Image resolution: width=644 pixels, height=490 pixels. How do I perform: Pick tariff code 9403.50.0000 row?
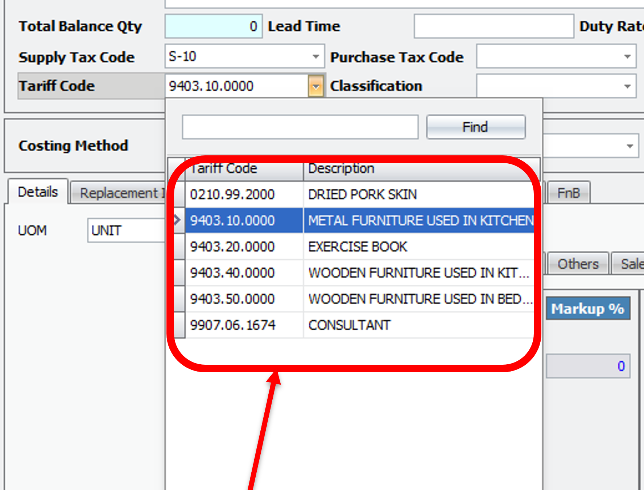232,299
